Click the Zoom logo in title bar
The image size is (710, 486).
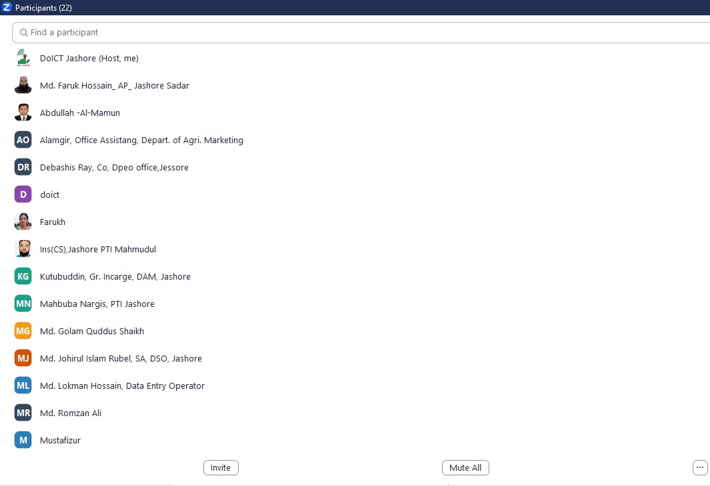(7, 7)
